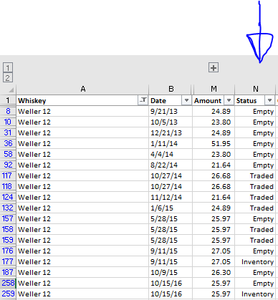Click Weller 12 cell in row 8
Image resolution: width=278 pixels, height=300 pixels.
(x=82, y=111)
